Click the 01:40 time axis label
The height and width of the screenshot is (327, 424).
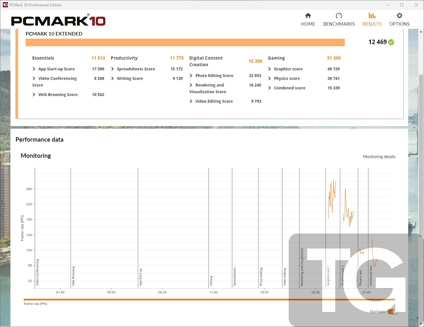coord(60,292)
